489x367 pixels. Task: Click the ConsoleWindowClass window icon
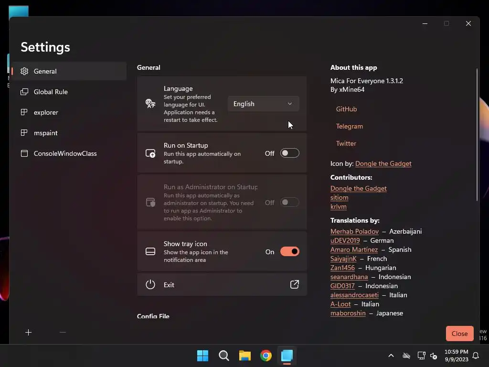(x=24, y=153)
